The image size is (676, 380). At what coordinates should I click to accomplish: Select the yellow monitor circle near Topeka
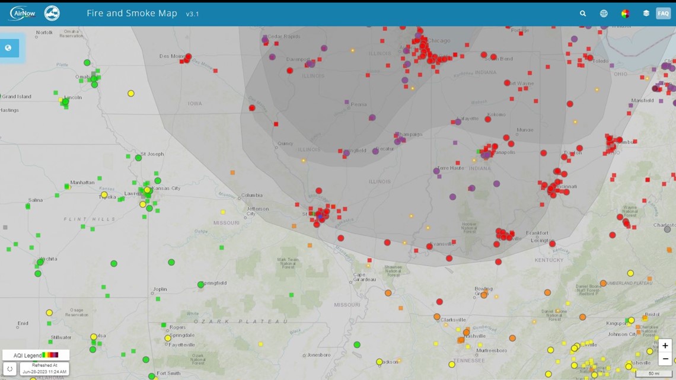pyautogui.click(x=104, y=195)
